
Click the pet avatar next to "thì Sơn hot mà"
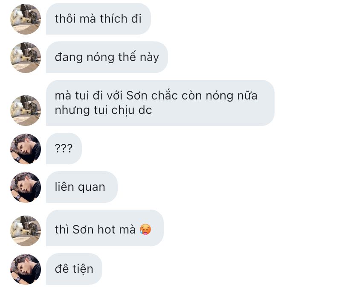(x=26, y=231)
